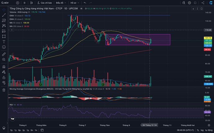Click the yellow 107.70 price label
Viewport: 214px width, 133px height.
pyautogui.click(x=208, y=38)
